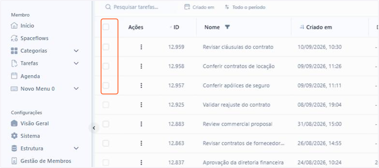Click task name Review commercial proposal
Viewport: 379px width, 168px height.
[x=238, y=124]
